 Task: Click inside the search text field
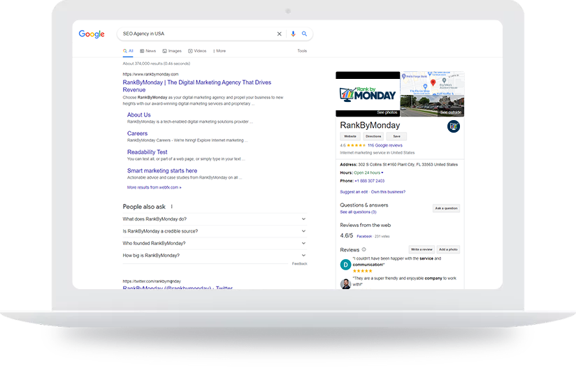(x=196, y=34)
